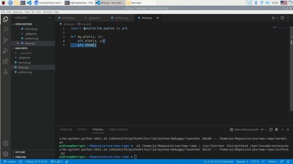293x164 pixels.
Task: Select Python 3.7.3 32-bit interpreter
Action: pos(37,162)
